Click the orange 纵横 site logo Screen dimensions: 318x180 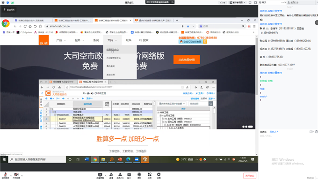pyautogui.click(x=43, y=40)
